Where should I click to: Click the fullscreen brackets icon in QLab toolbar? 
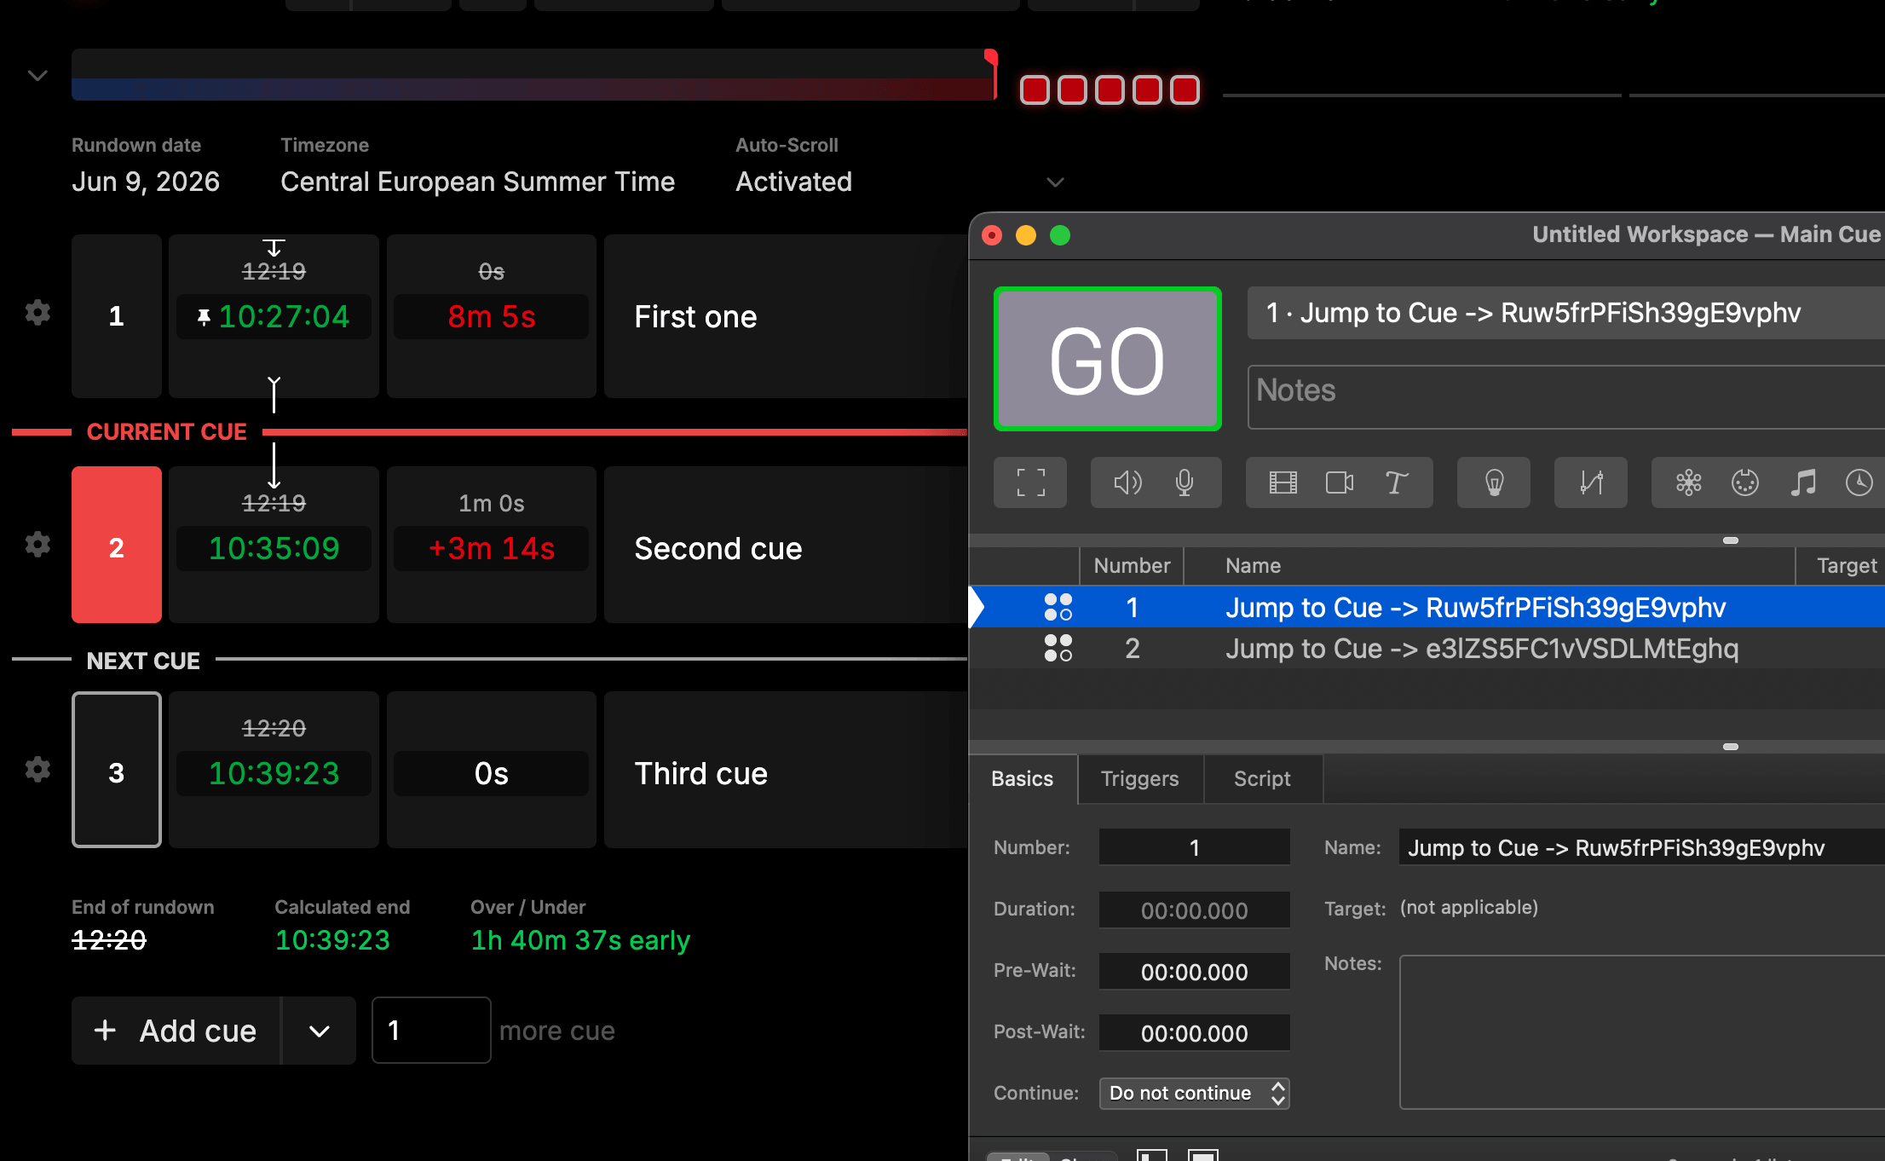pyautogui.click(x=1030, y=482)
